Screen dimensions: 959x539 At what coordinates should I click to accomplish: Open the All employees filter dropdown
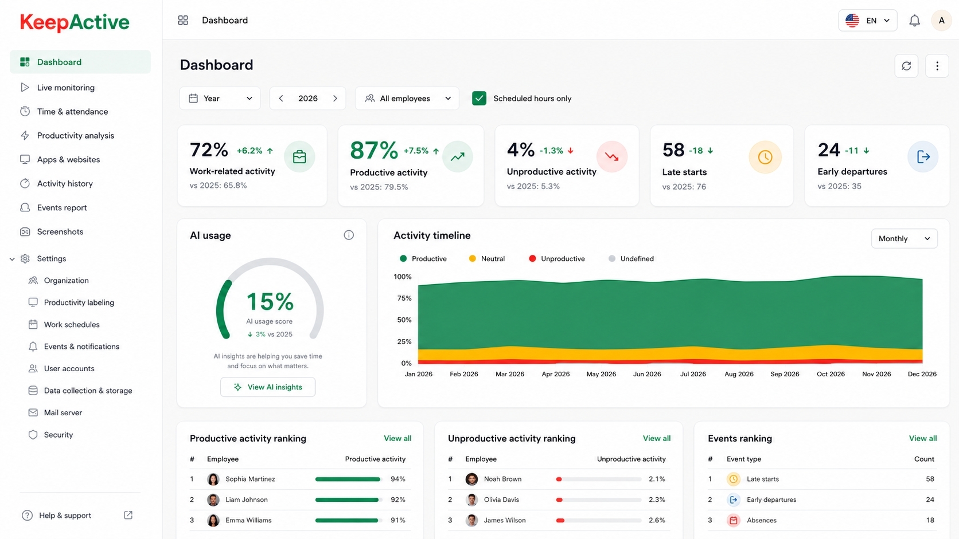coord(407,99)
